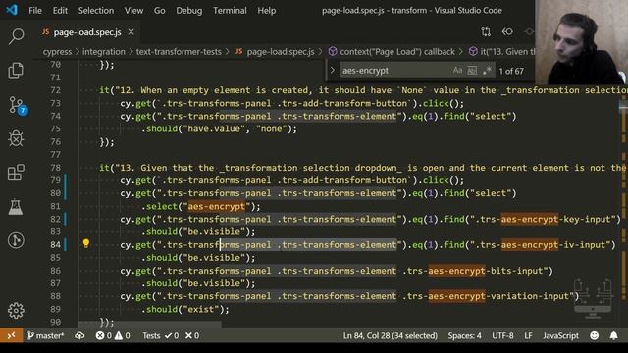628x353 pixels.
Task: Select cypress in the breadcrumb path
Action: pos(57,52)
